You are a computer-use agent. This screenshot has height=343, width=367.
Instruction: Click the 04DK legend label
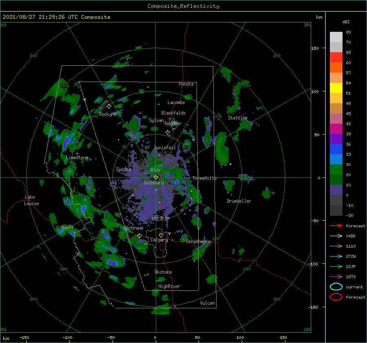tap(351, 236)
